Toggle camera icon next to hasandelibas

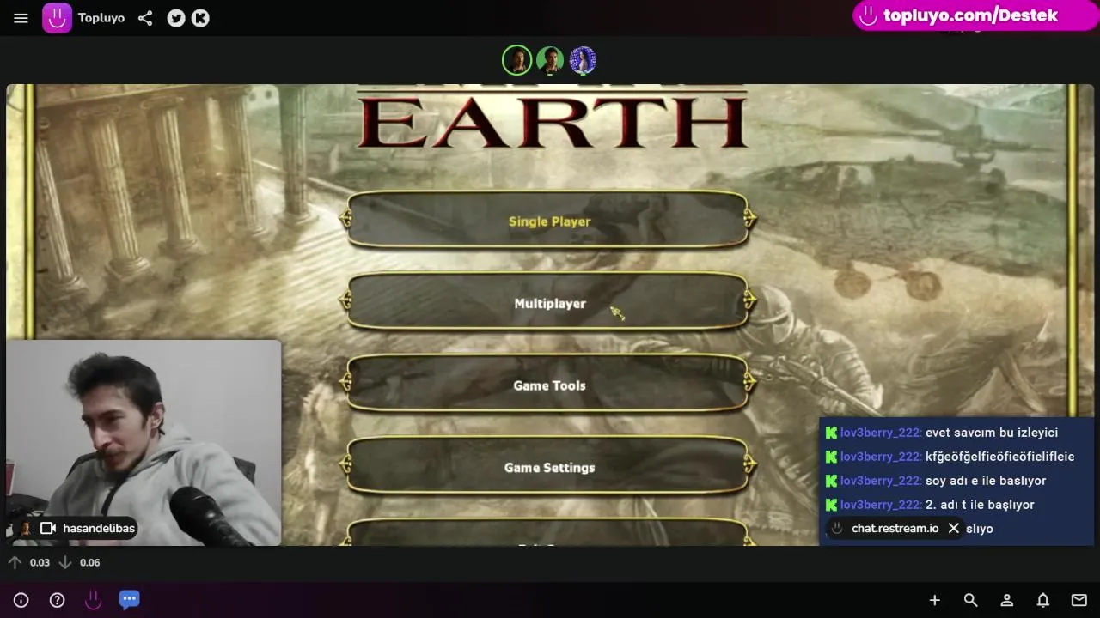(48, 528)
